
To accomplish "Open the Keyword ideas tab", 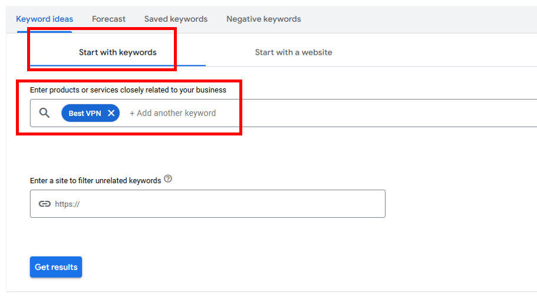I will click(x=45, y=19).
